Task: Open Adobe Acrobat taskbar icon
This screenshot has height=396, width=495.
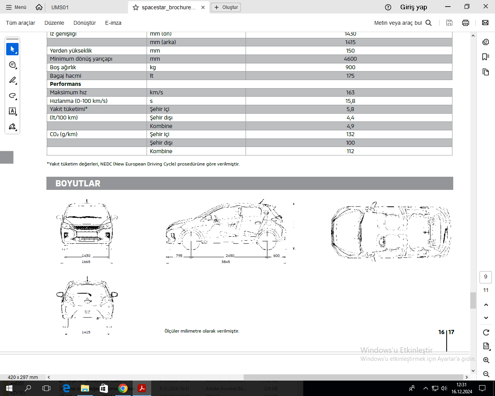Action: (x=142, y=388)
